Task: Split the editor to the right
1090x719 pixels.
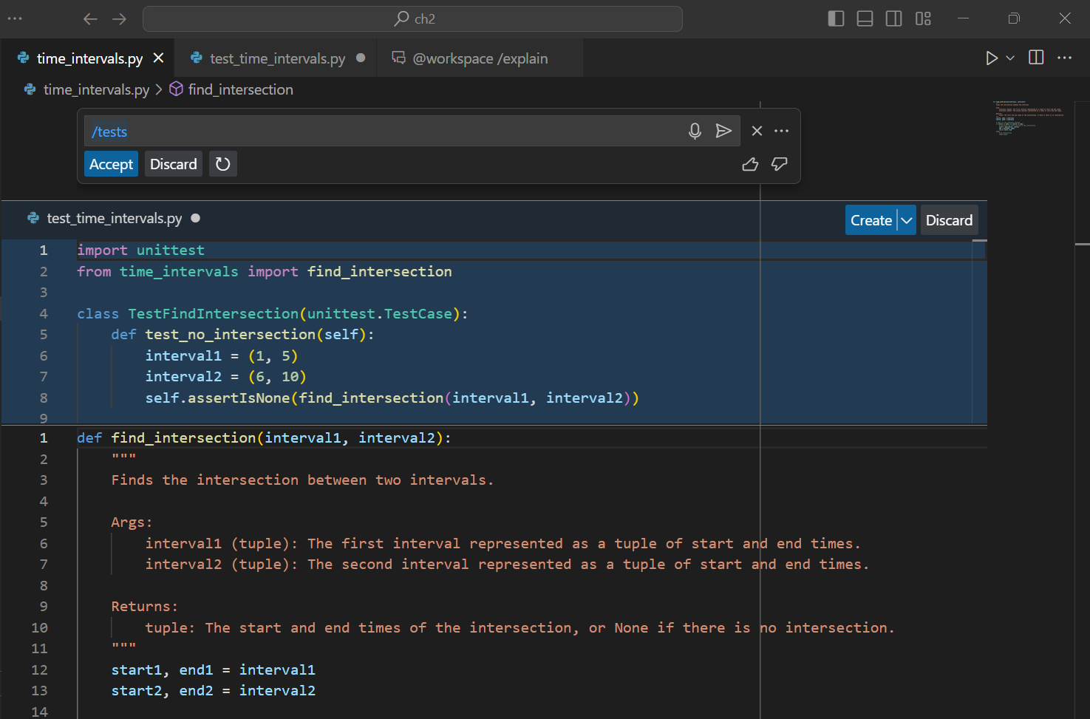Action: [1036, 58]
